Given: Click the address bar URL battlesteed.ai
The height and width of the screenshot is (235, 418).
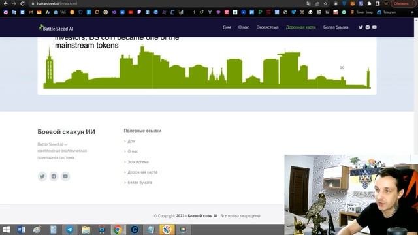Looking at the screenshot, I should (57, 4).
